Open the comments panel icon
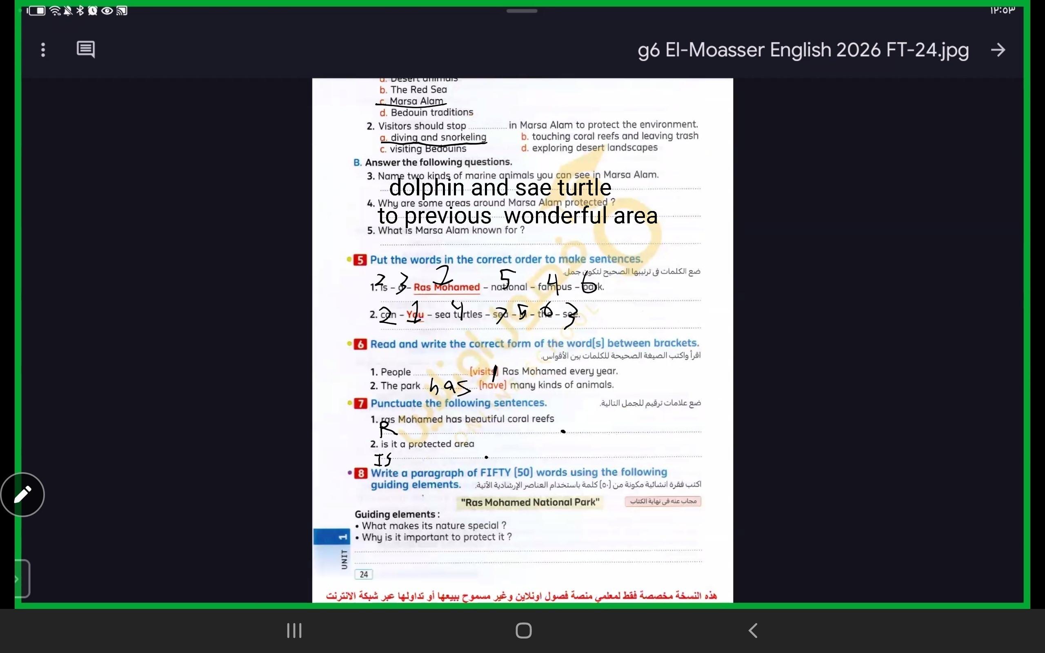1045x653 pixels. point(85,50)
